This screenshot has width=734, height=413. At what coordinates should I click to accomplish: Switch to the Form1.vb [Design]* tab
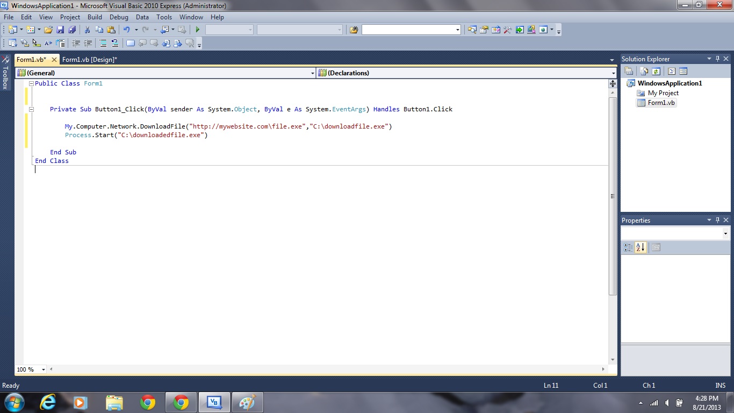90,60
